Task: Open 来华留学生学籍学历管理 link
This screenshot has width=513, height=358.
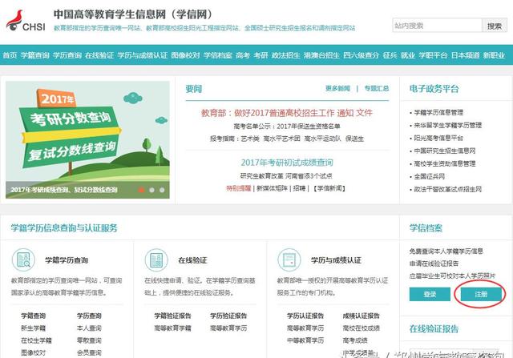Action: (x=447, y=125)
